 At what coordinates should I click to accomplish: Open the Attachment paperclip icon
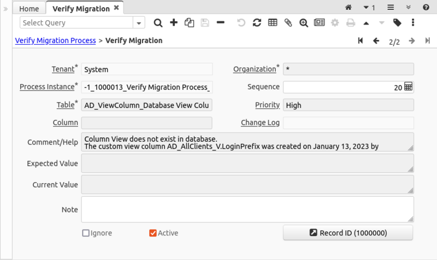(x=288, y=23)
